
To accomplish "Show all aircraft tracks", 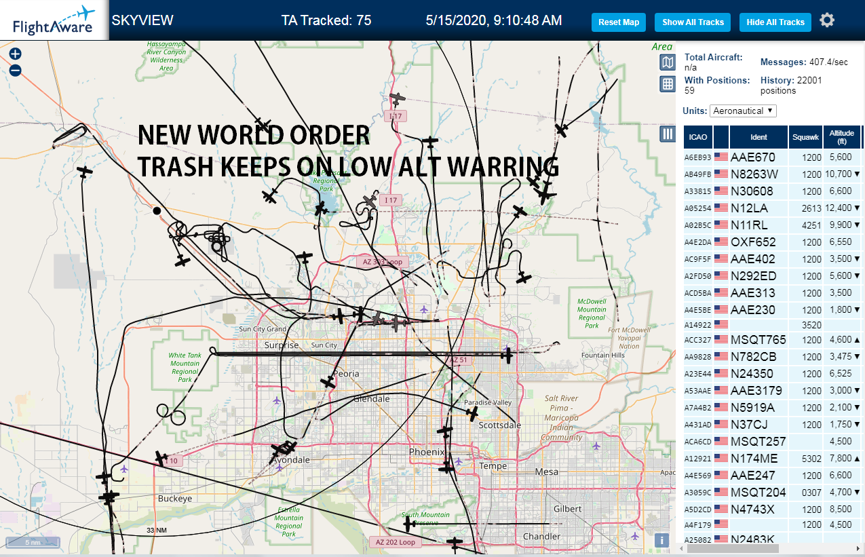I will (x=693, y=22).
